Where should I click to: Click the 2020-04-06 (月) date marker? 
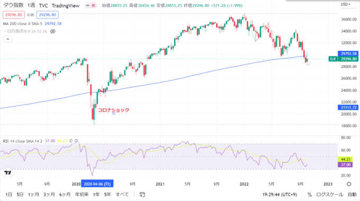coord(97,184)
